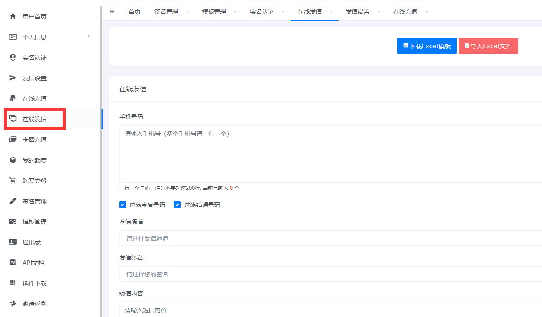Click the 发信设置 paper plane icon

coord(13,78)
